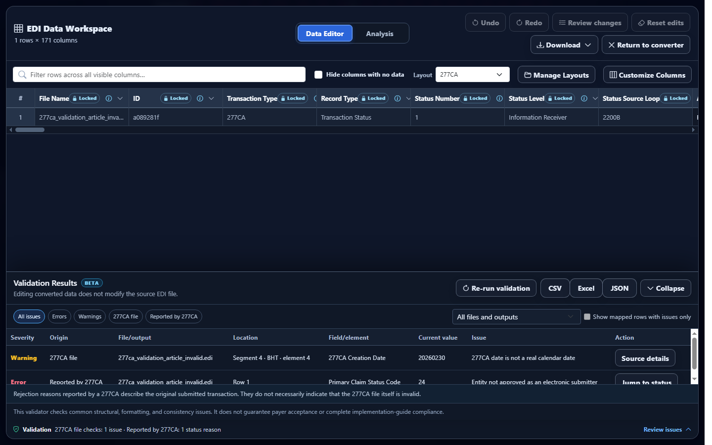Viewport: 712px width, 445px height.
Task: Redo the last edit
Action: 529,23
